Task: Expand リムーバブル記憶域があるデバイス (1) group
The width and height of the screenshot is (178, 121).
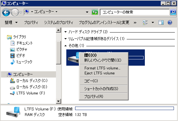Action: pos(65,39)
